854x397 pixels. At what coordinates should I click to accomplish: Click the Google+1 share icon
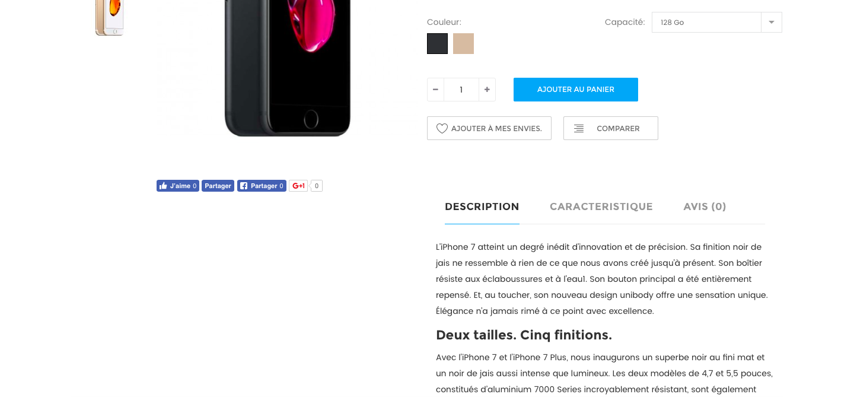pyautogui.click(x=298, y=186)
